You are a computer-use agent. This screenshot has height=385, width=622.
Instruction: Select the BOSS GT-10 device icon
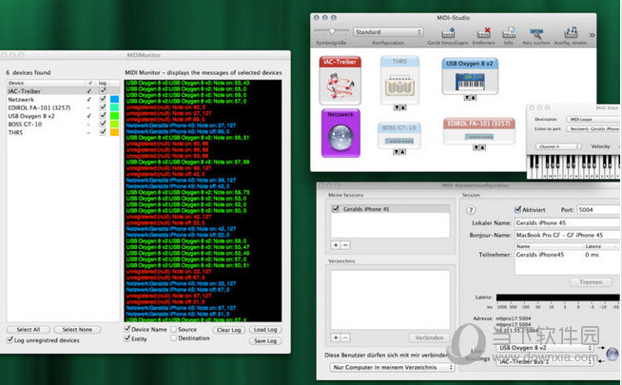click(x=399, y=135)
